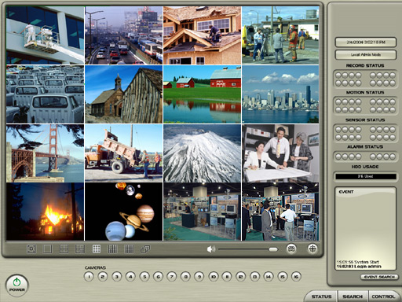The width and height of the screenshot is (402, 302).
Task: Click the date and time display
Action: [x=366, y=42]
